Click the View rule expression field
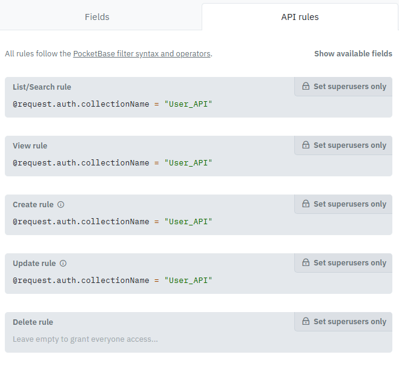The width and height of the screenshot is (399, 366). tap(199, 163)
